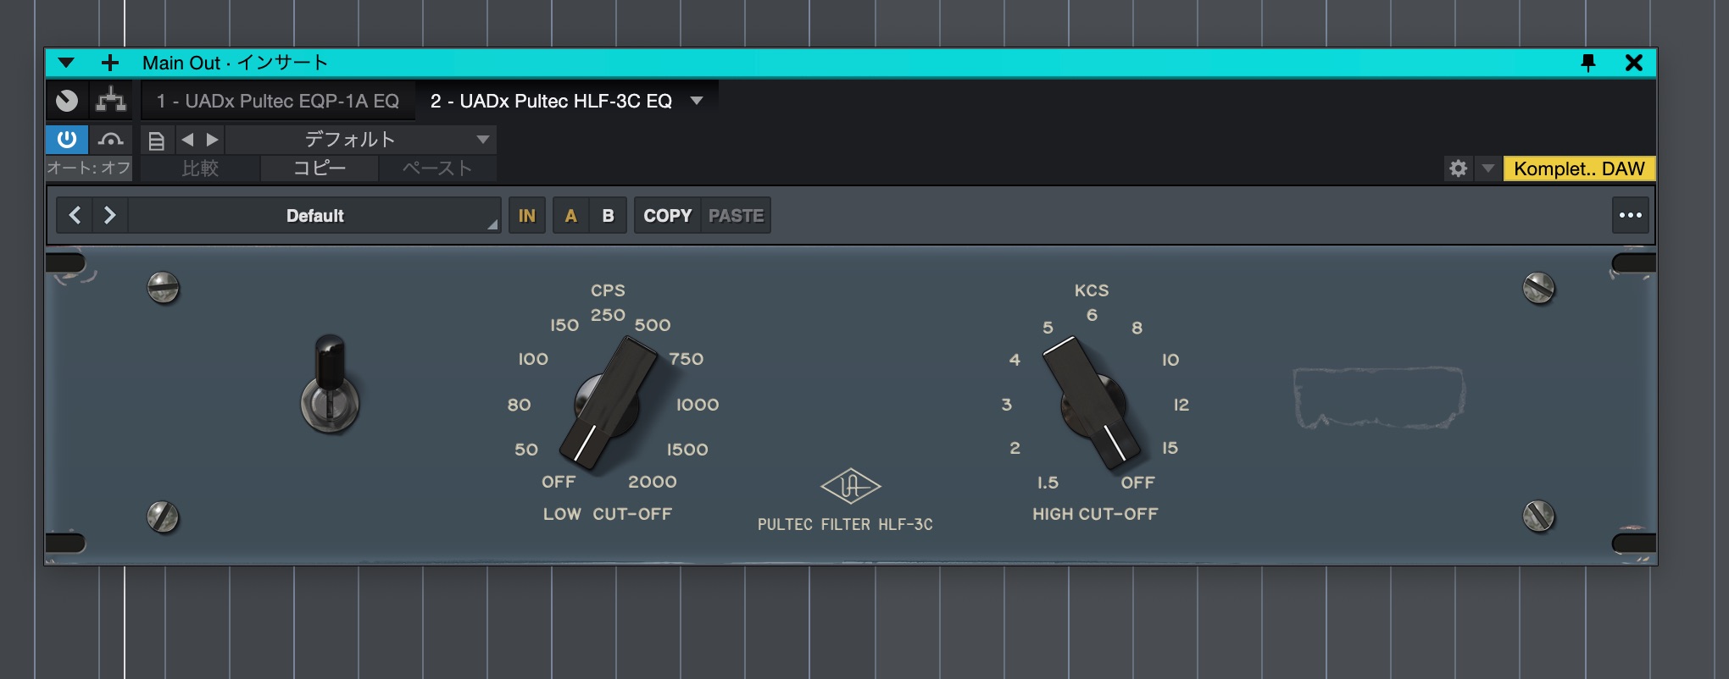This screenshot has width=1729, height=679.
Task: Set low cut-off to 2000 CPS
Action: (x=653, y=482)
